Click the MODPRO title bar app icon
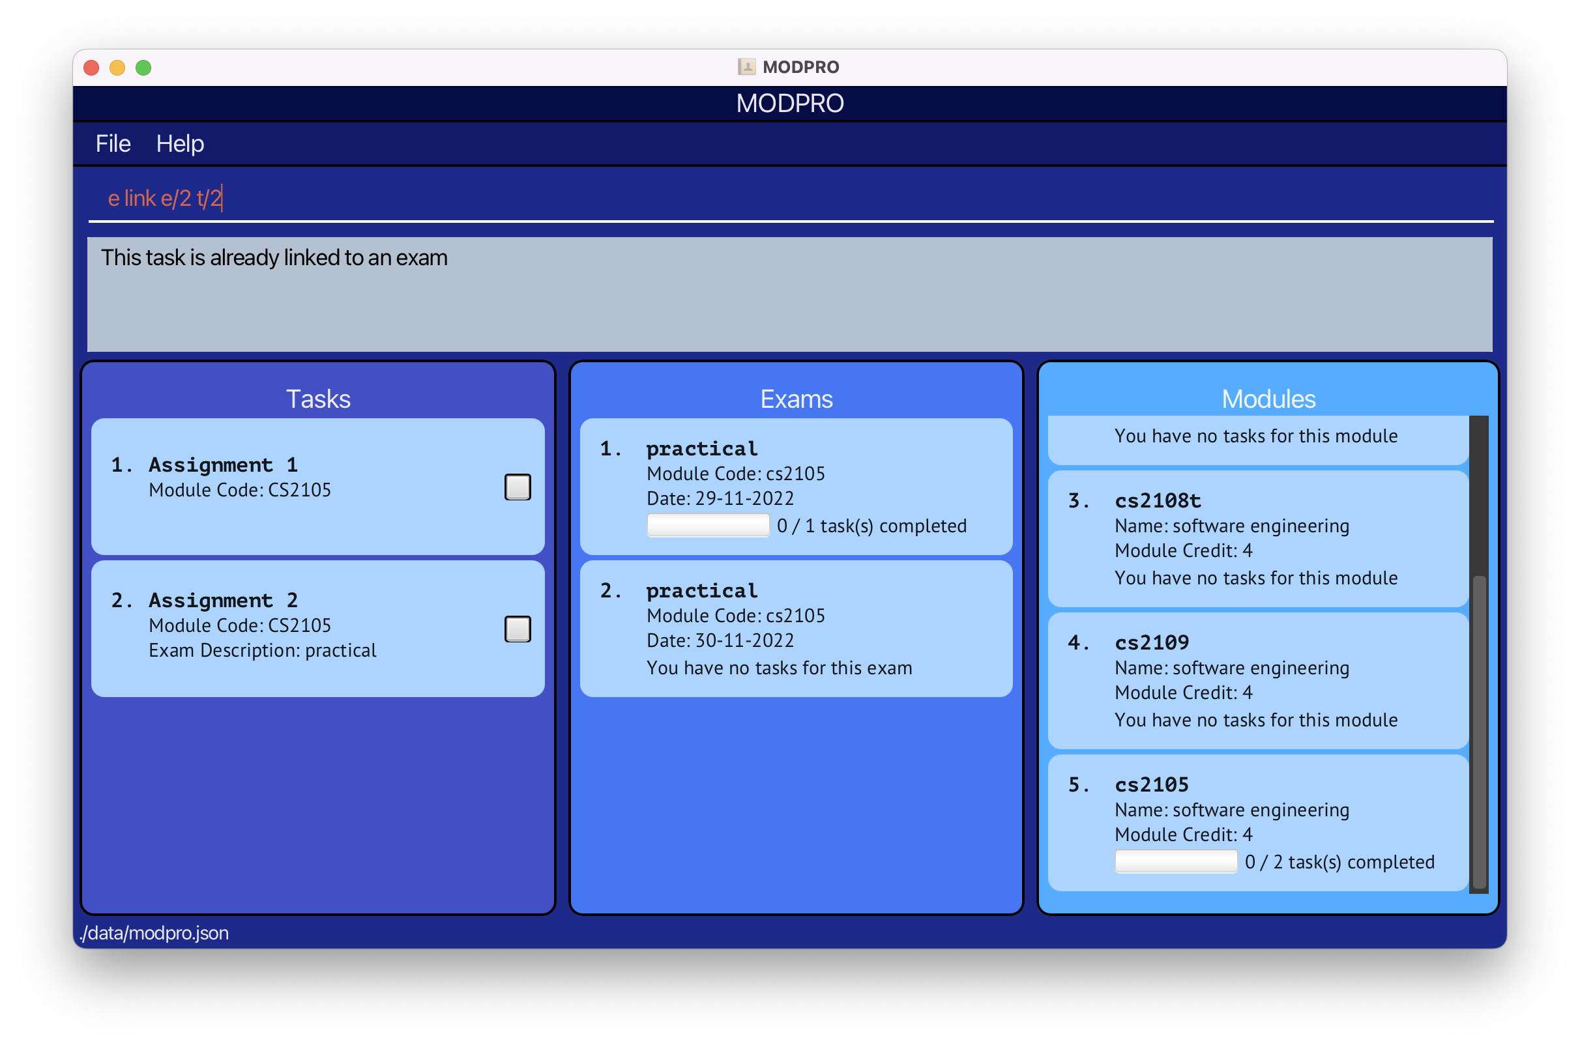Viewport: 1580px width, 1045px height. click(x=746, y=66)
